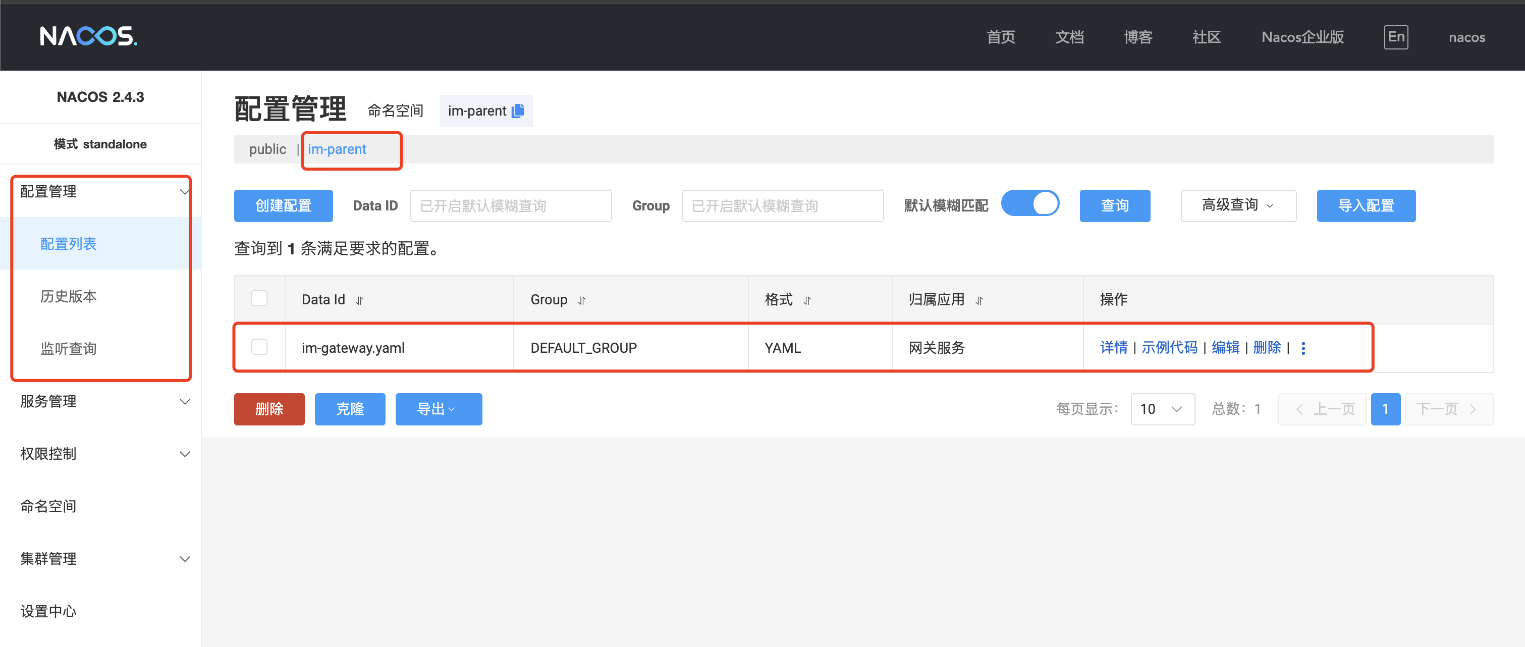Open 示例代码 for im-gateway.yaml

[1169, 348]
